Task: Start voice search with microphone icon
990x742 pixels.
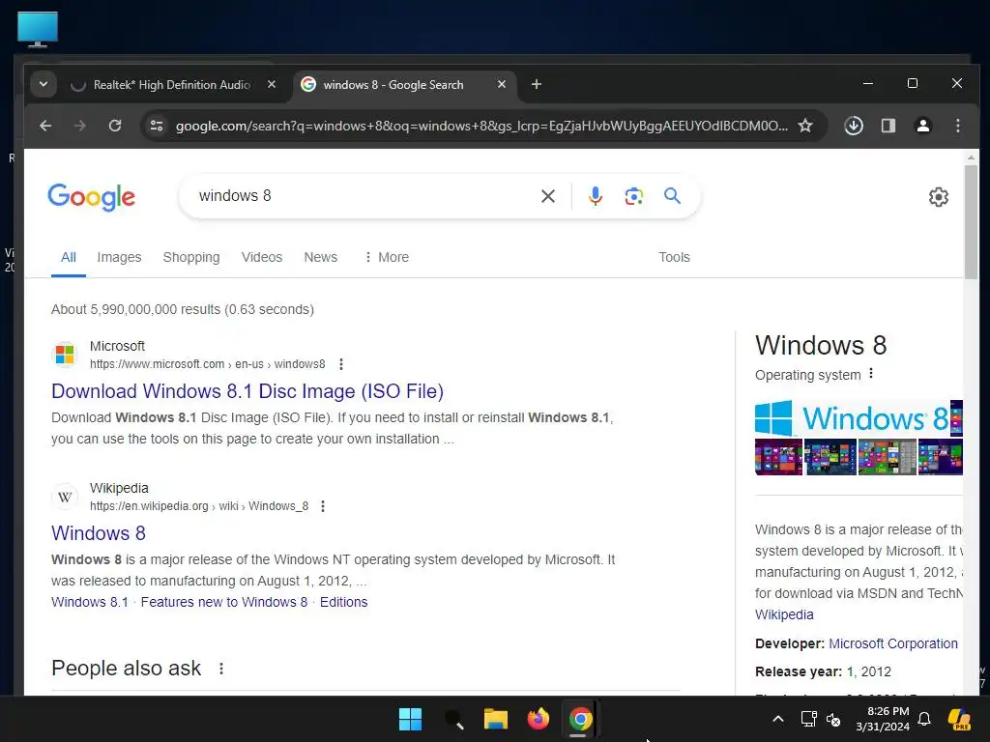Action: click(595, 196)
